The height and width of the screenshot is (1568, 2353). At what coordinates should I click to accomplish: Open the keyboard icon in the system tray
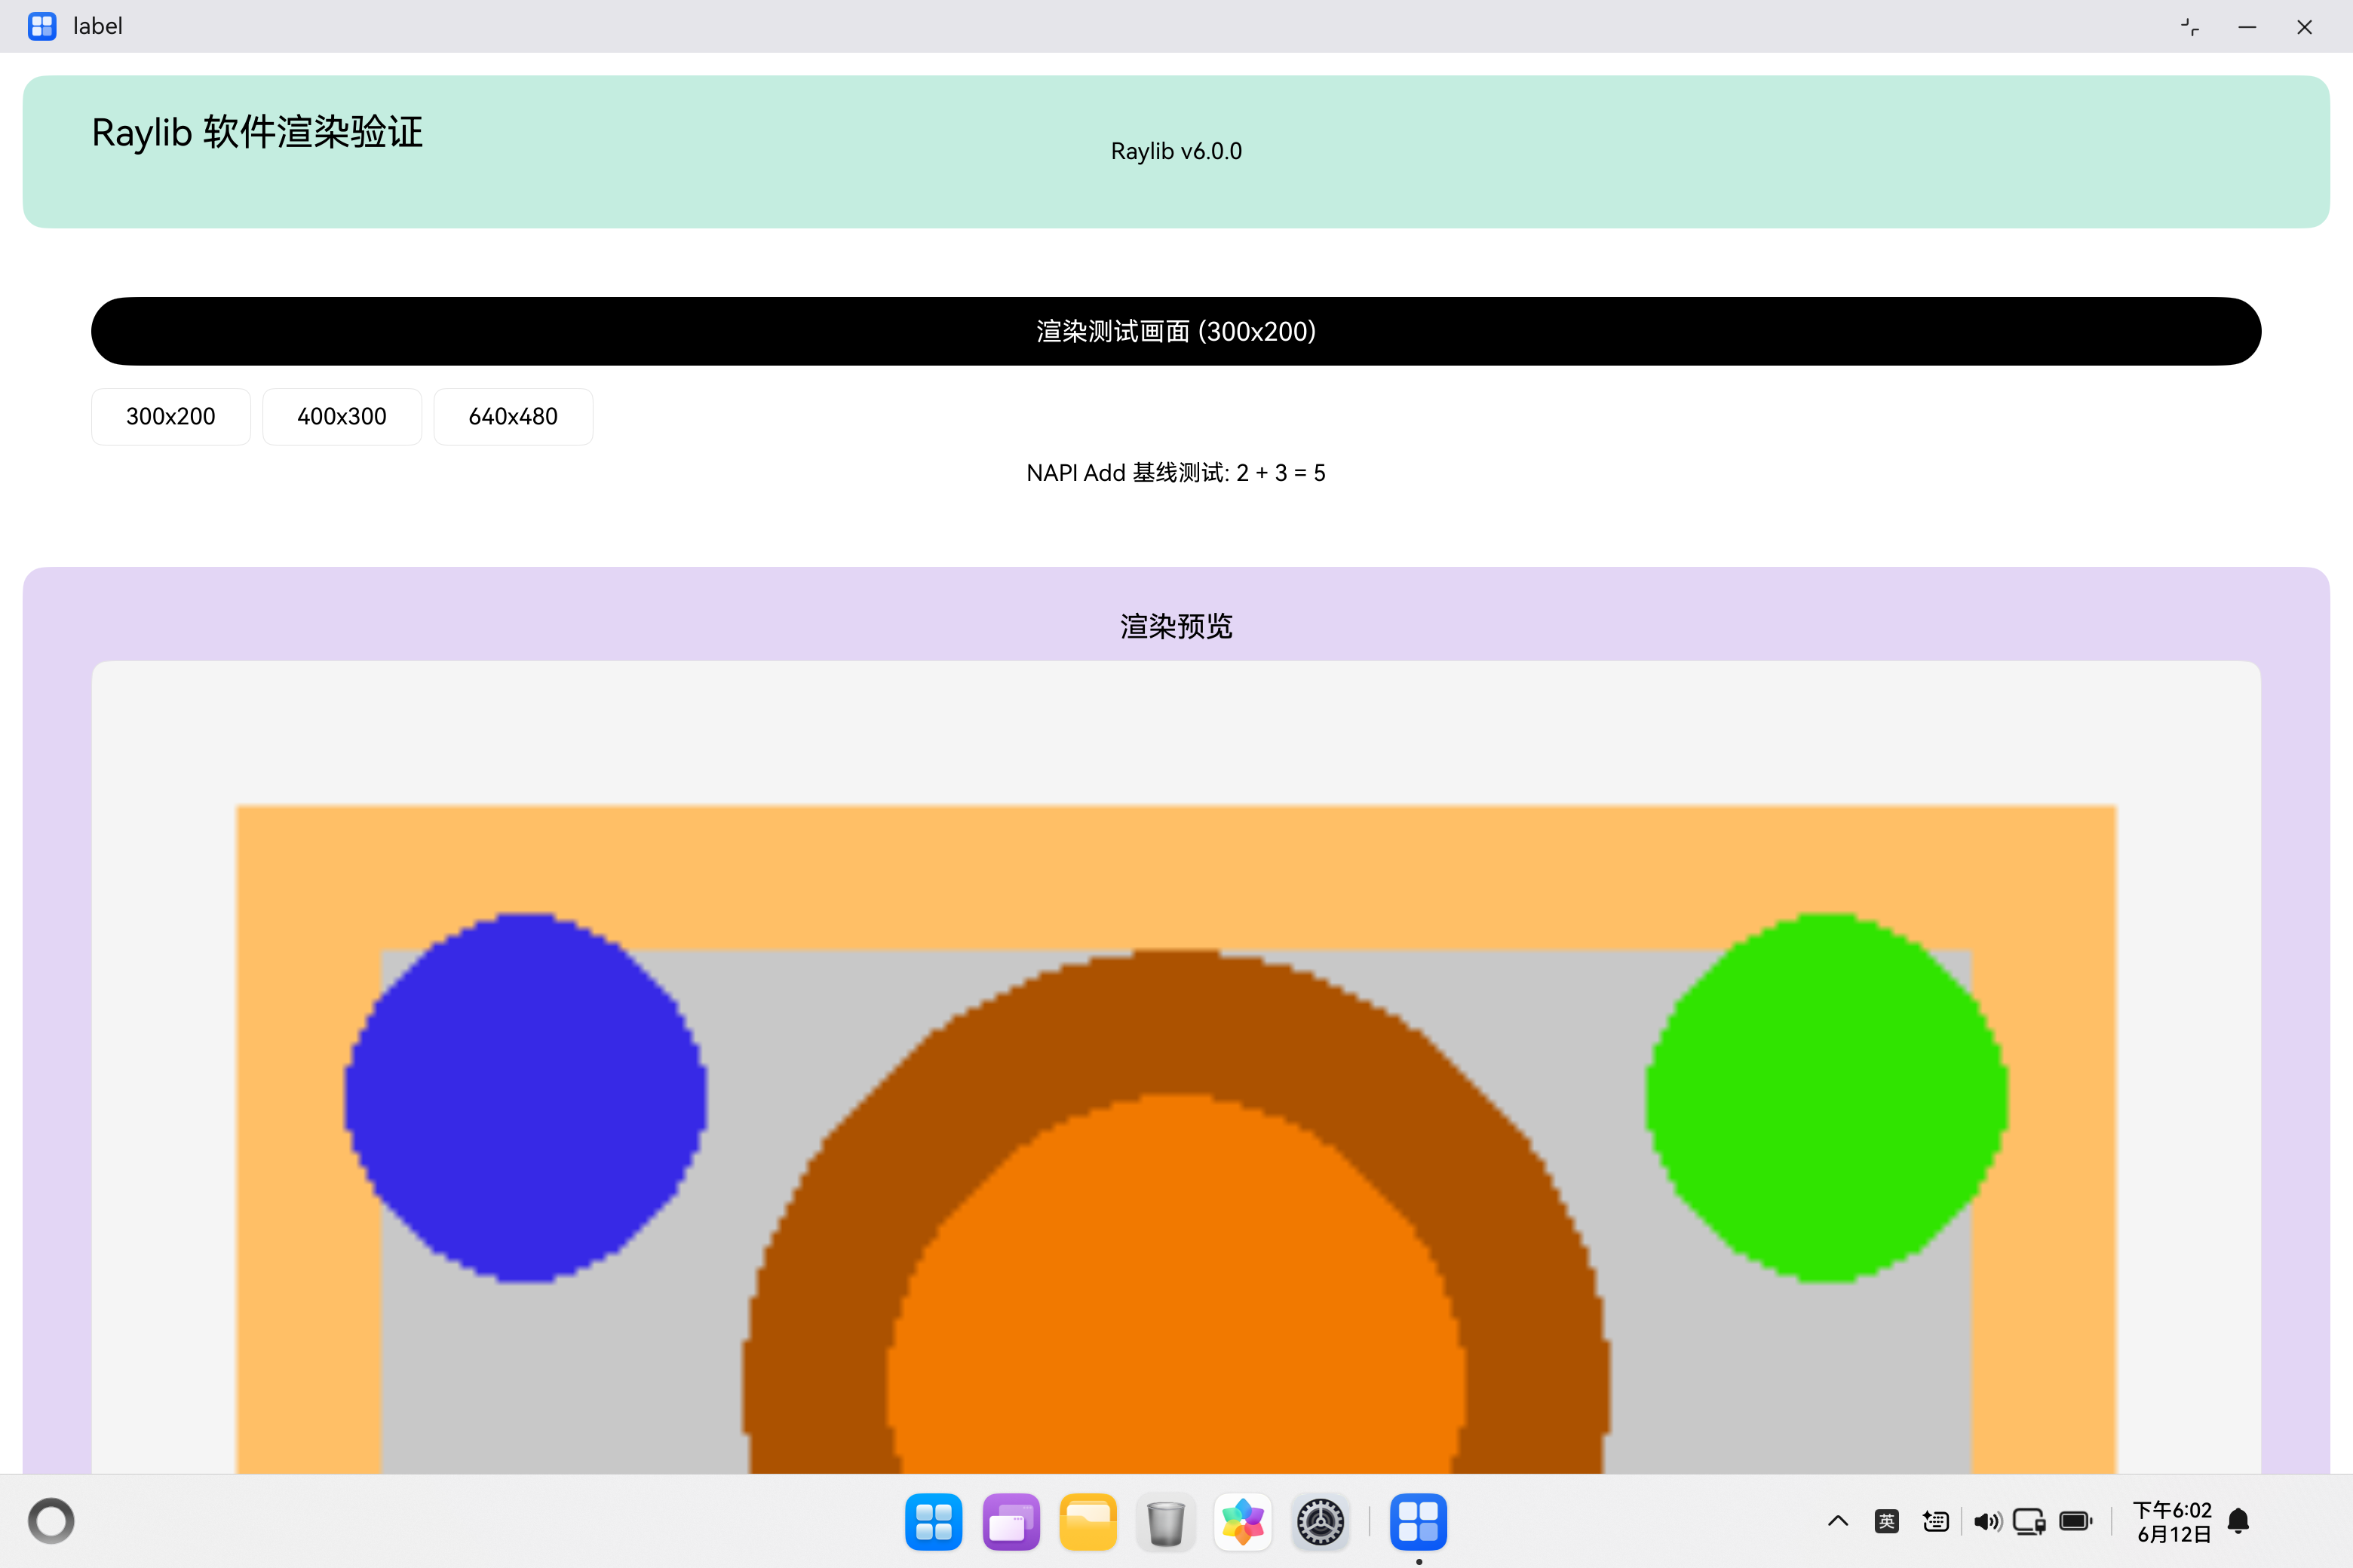(x=1936, y=1521)
